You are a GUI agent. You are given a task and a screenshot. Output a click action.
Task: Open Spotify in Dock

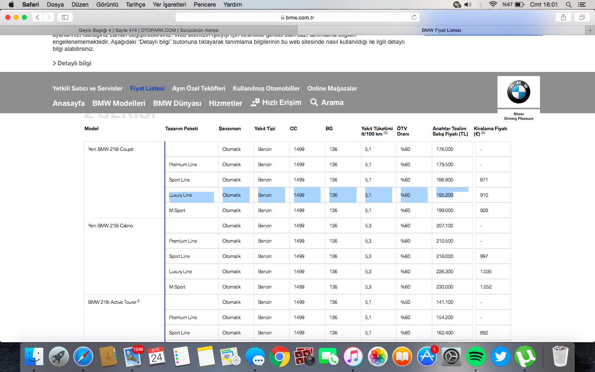tap(476, 357)
